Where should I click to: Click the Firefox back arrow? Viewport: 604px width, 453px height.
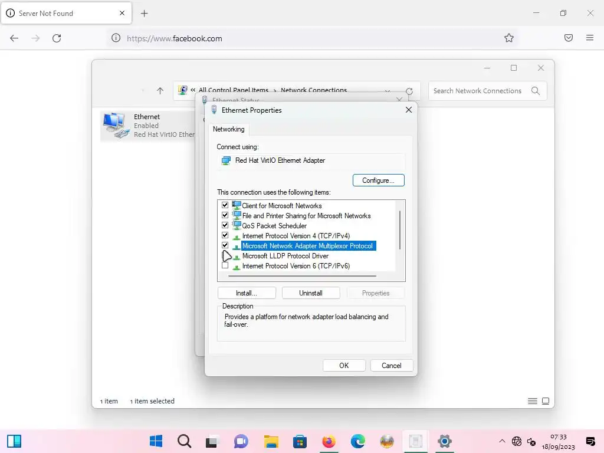coord(14,38)
